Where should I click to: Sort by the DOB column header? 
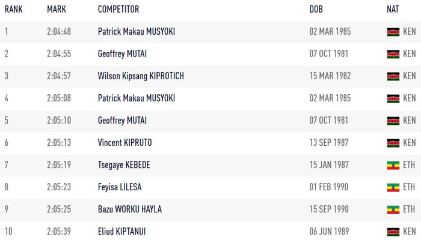316,10
